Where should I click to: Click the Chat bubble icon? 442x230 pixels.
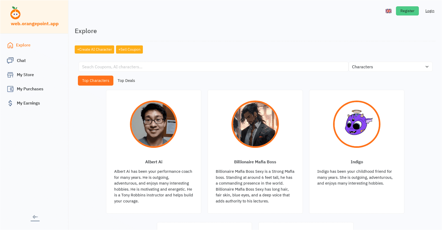[x=10, y=60]
